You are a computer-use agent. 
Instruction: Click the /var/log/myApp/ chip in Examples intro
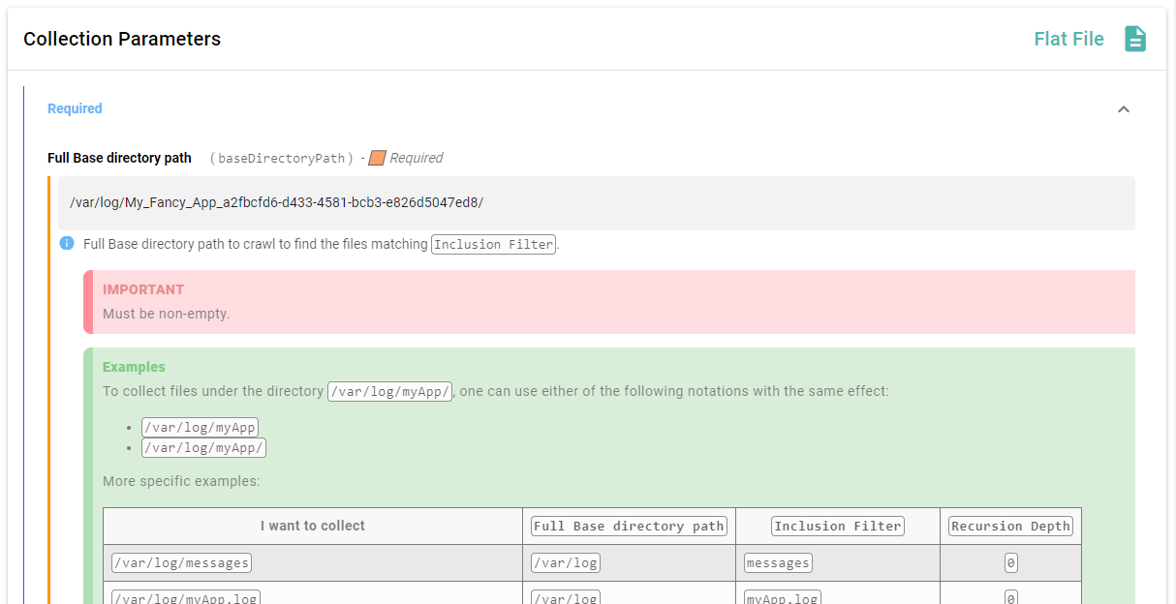[389, 391]
